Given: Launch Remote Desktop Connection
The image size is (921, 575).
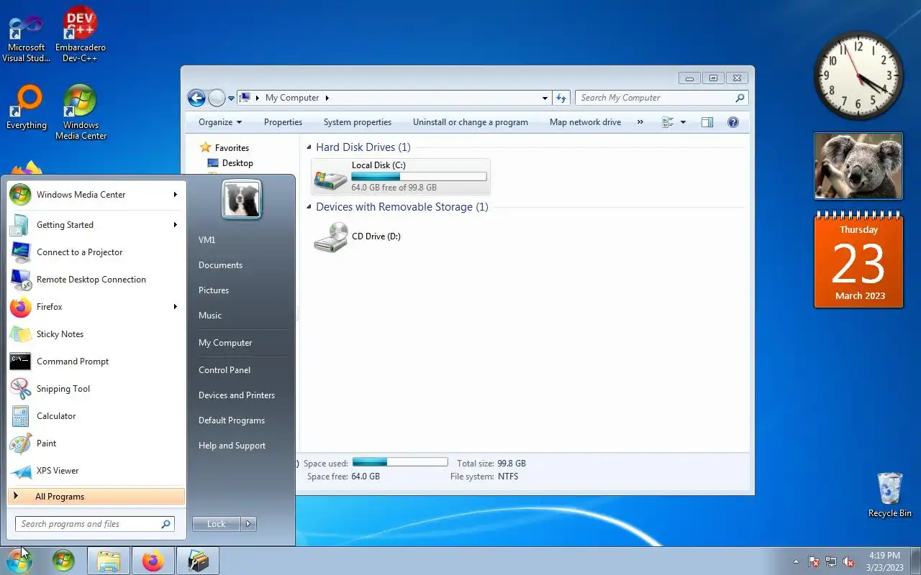Looking at the screenshot, I should [x=96, y=280].
